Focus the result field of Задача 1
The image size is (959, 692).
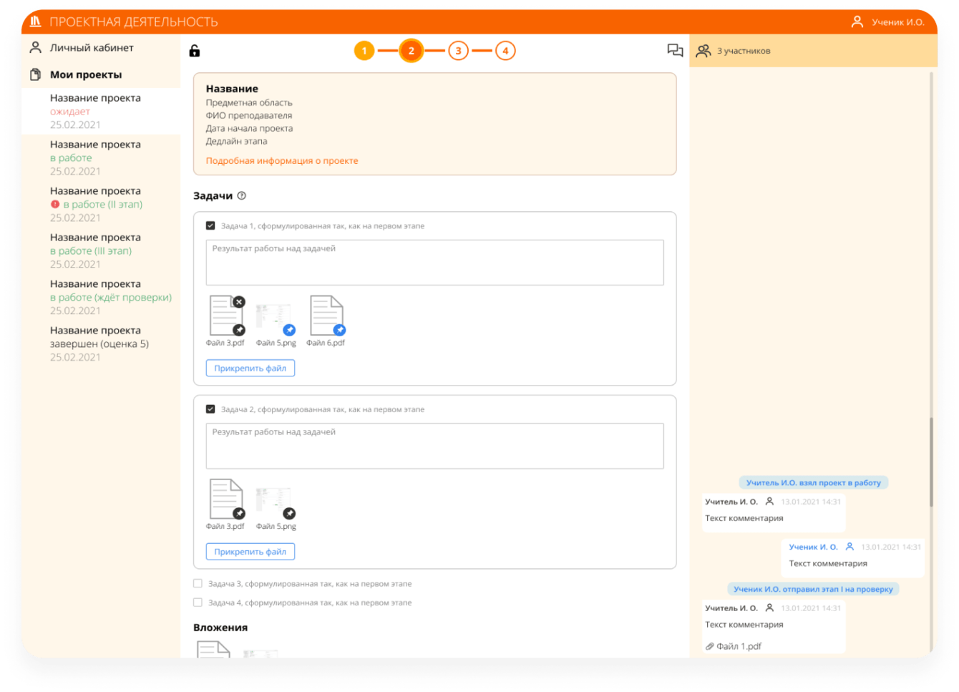click(435, 263)
